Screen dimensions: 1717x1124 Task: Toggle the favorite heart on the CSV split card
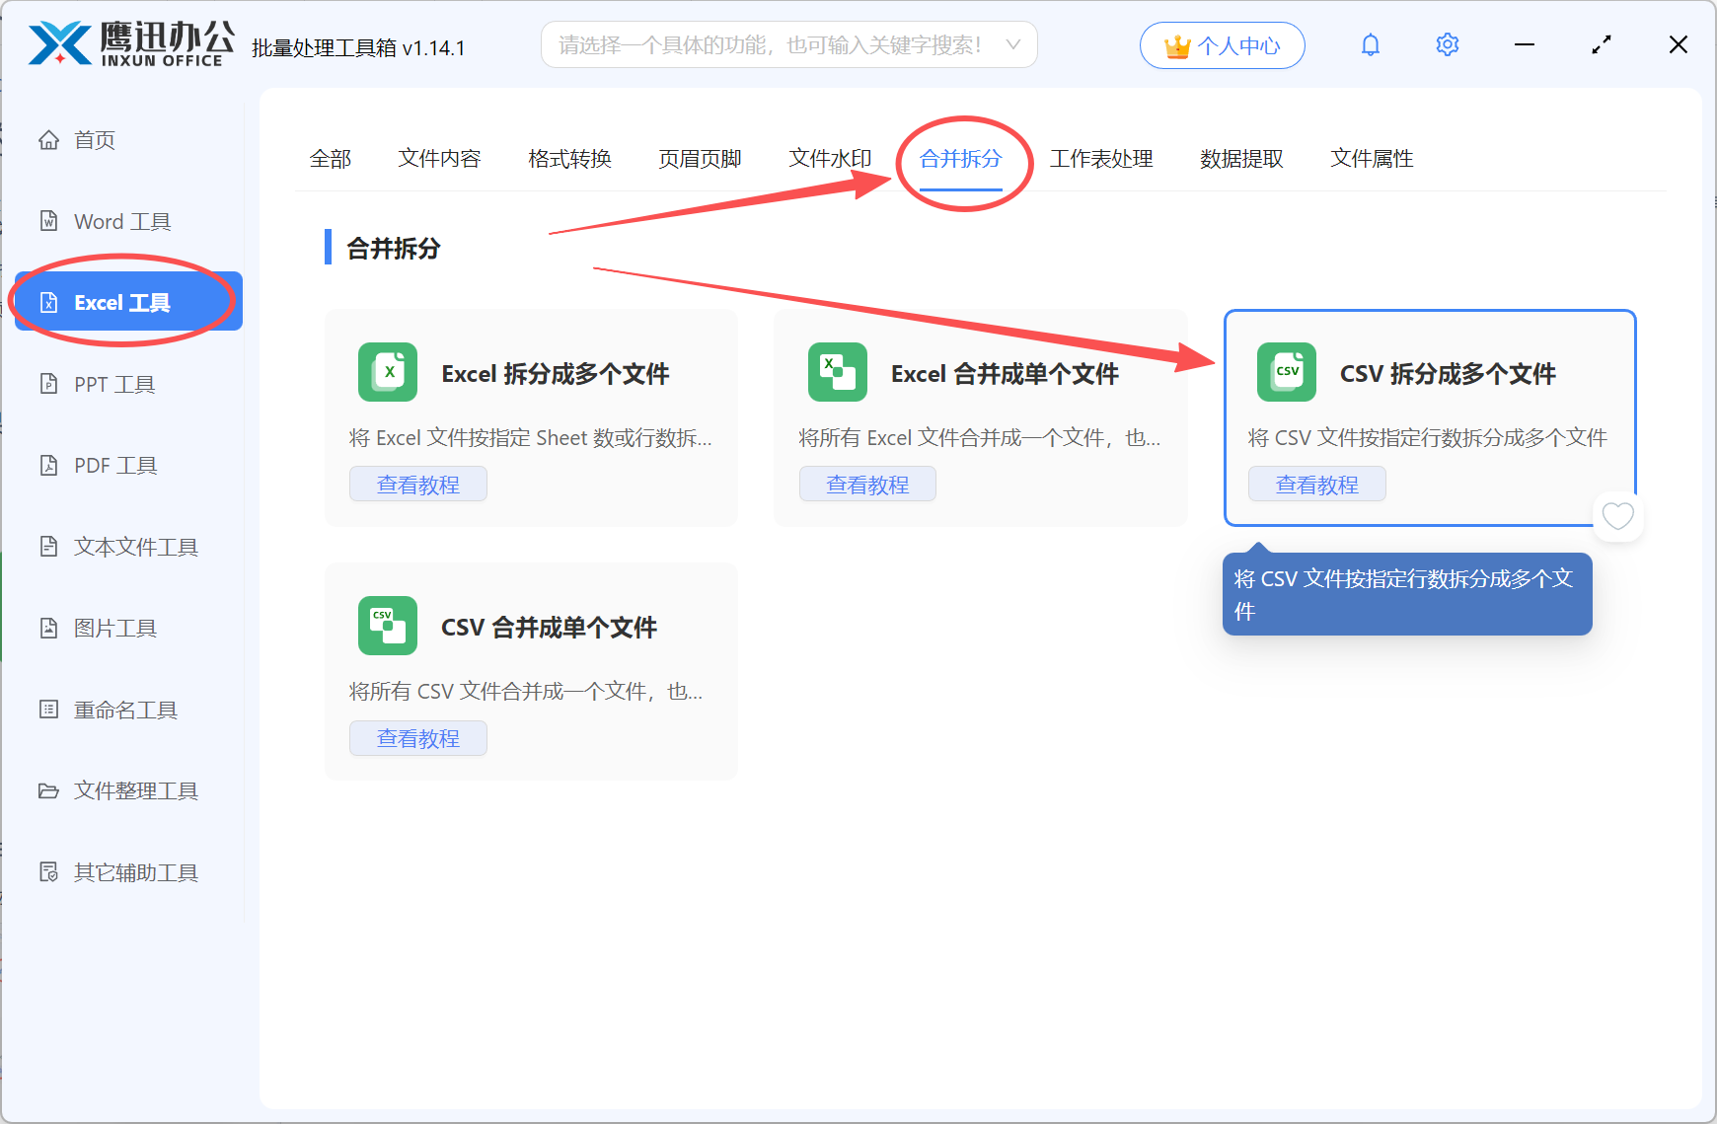[x=1617, y=515]
